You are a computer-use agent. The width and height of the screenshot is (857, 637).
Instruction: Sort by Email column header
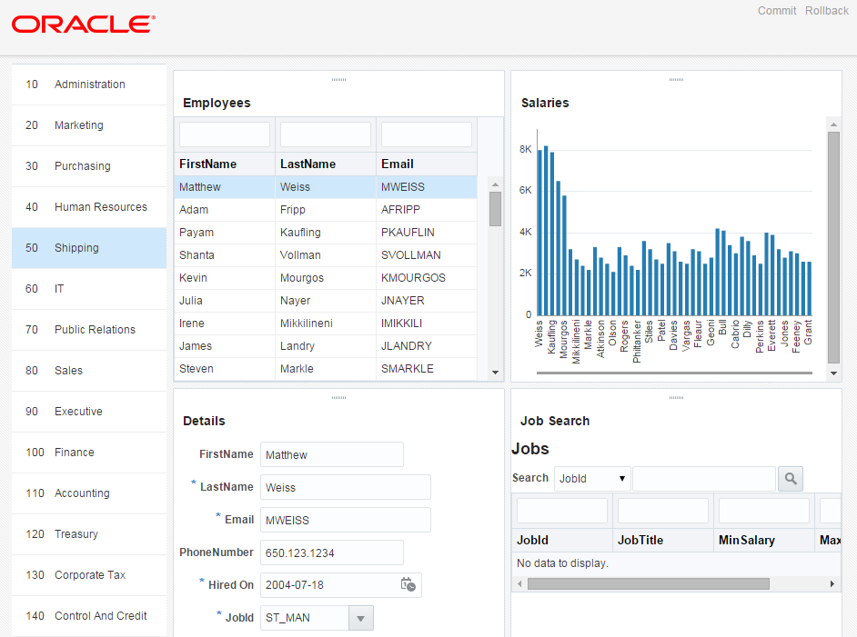(427, 164)
